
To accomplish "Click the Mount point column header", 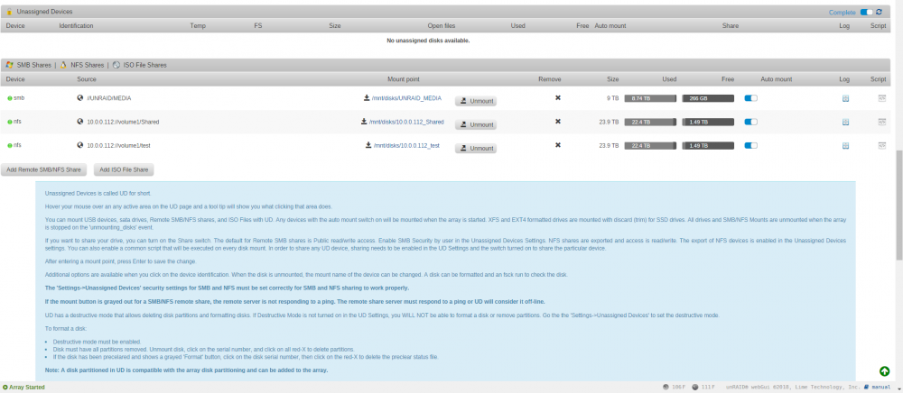I will tap(403, 79).
